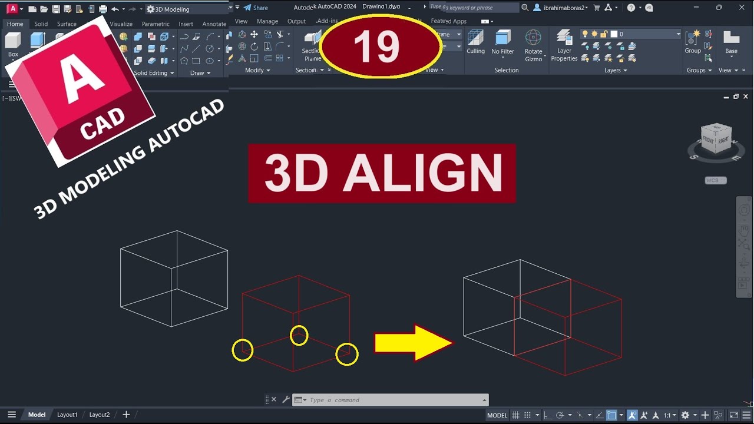
Task: Click the layer freeze sun icon
Action: pos(594,34)
